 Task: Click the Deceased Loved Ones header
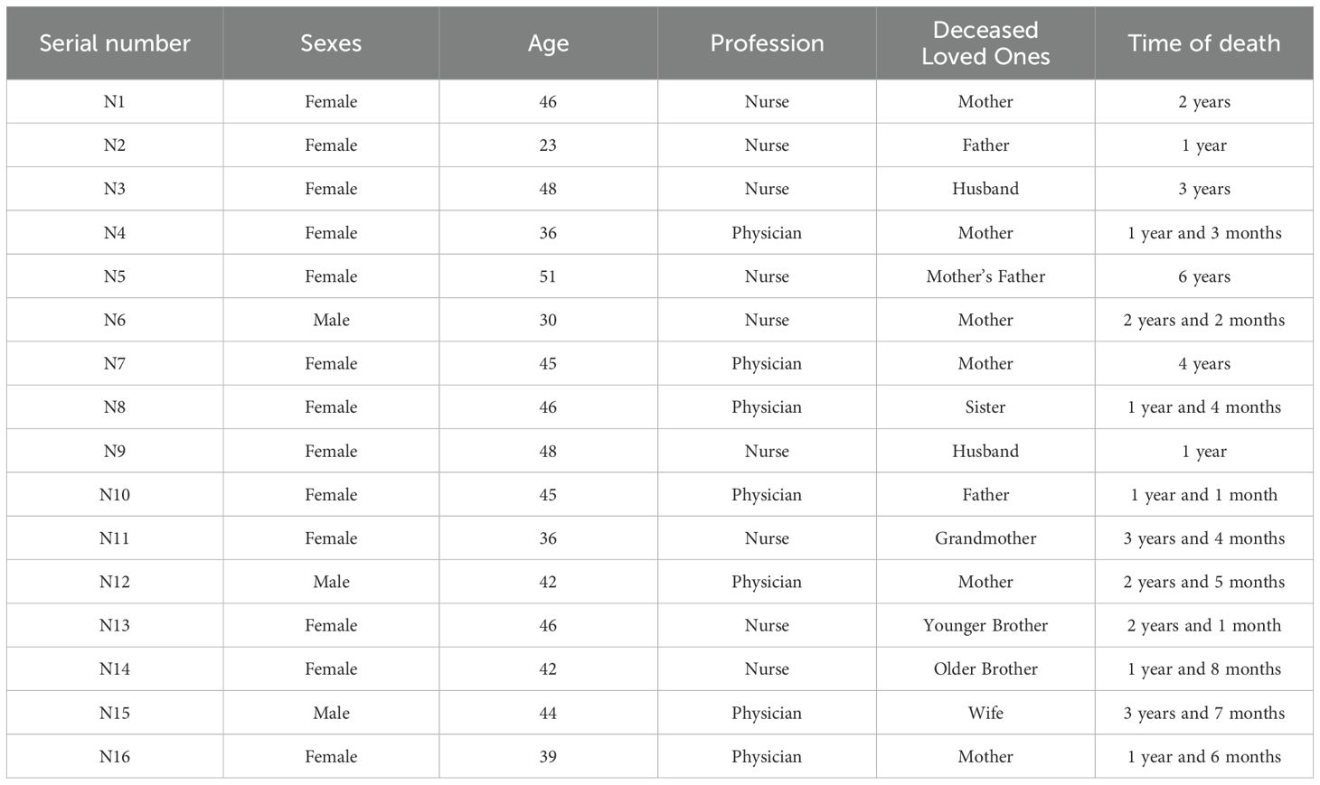tap(985, 43)
